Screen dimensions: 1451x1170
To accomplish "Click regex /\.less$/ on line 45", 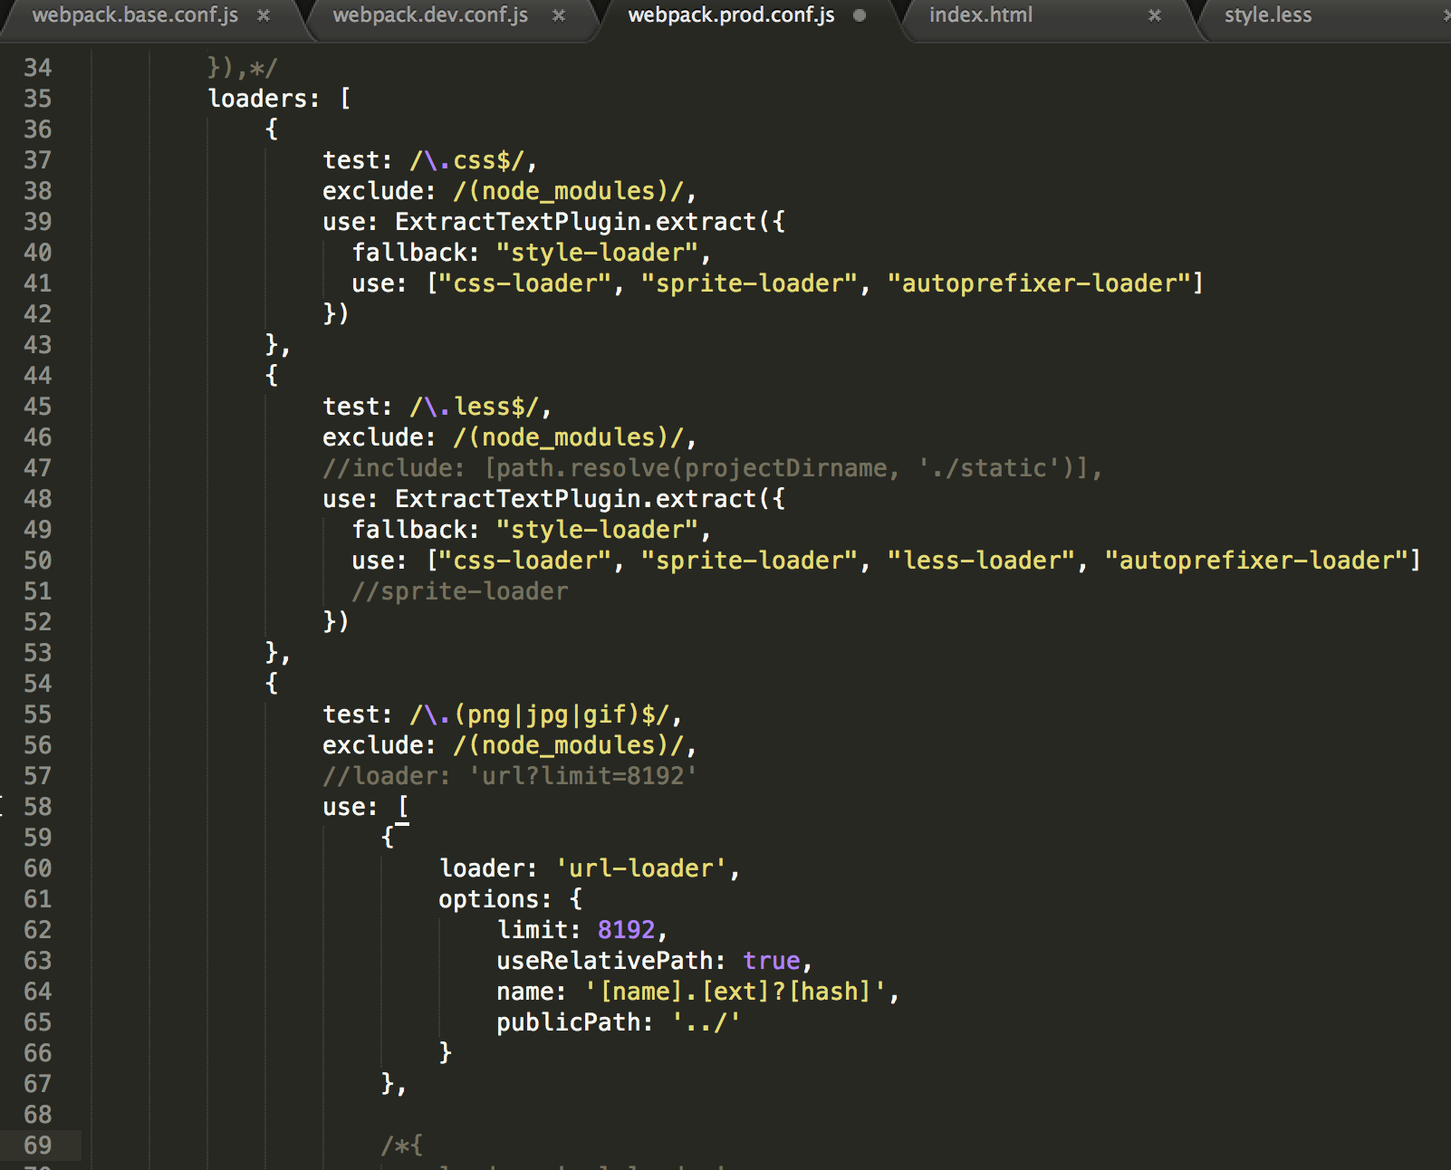I will 475,407.
